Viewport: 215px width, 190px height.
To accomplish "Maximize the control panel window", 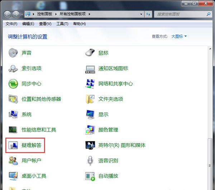I will point(194,3).
